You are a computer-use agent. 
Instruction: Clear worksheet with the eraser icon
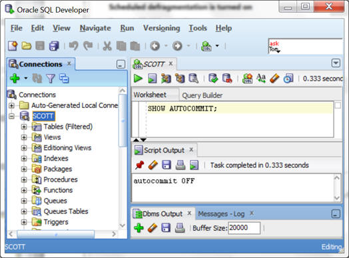(274, 79)
